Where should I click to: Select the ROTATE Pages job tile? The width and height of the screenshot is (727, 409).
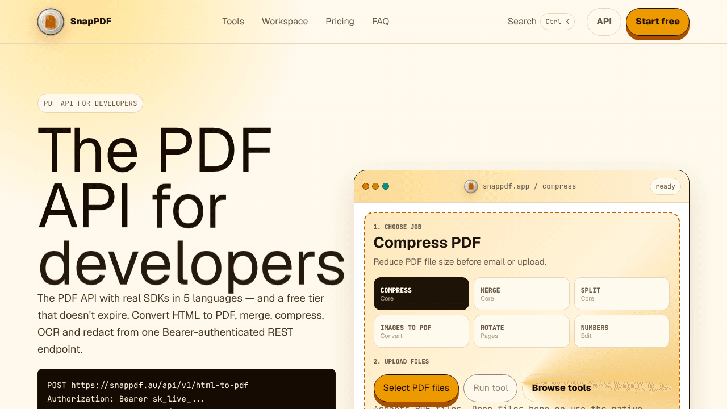click(x=521, y=331)
